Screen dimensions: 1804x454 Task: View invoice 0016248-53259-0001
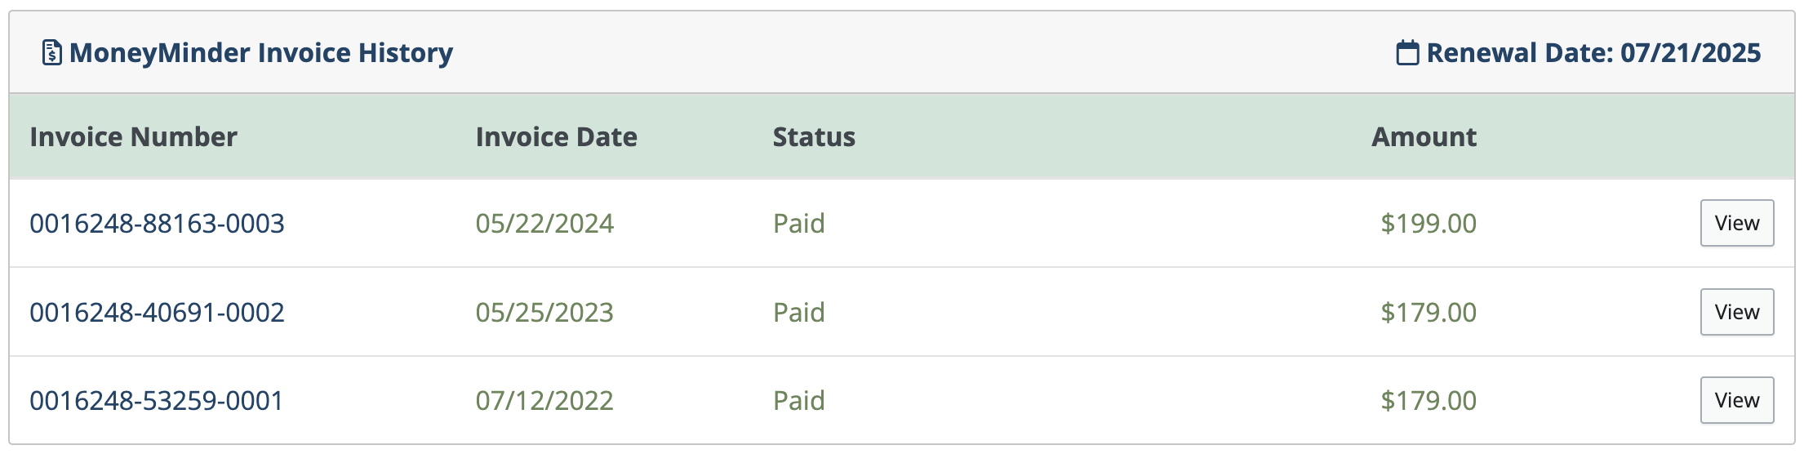pyautogui.click(x=1736, y=400)
